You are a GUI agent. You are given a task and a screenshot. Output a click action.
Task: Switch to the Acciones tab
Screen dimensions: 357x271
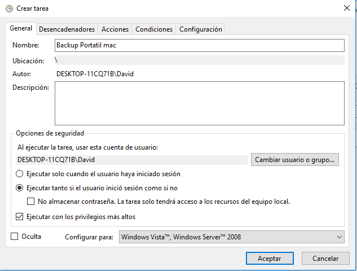coord(115,29)
